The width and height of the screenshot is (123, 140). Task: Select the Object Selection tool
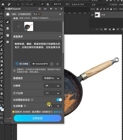coord(1,26)
